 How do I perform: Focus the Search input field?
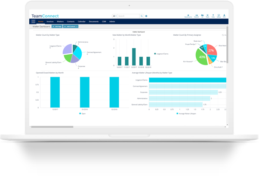coord(128,16)
